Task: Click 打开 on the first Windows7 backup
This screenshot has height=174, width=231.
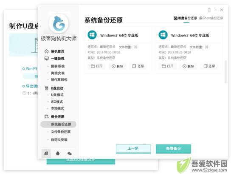Action: click(96, 66)
